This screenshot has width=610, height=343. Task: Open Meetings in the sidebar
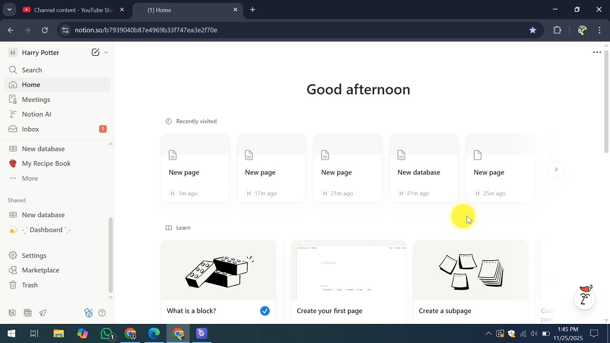click(x=57, y=100)
